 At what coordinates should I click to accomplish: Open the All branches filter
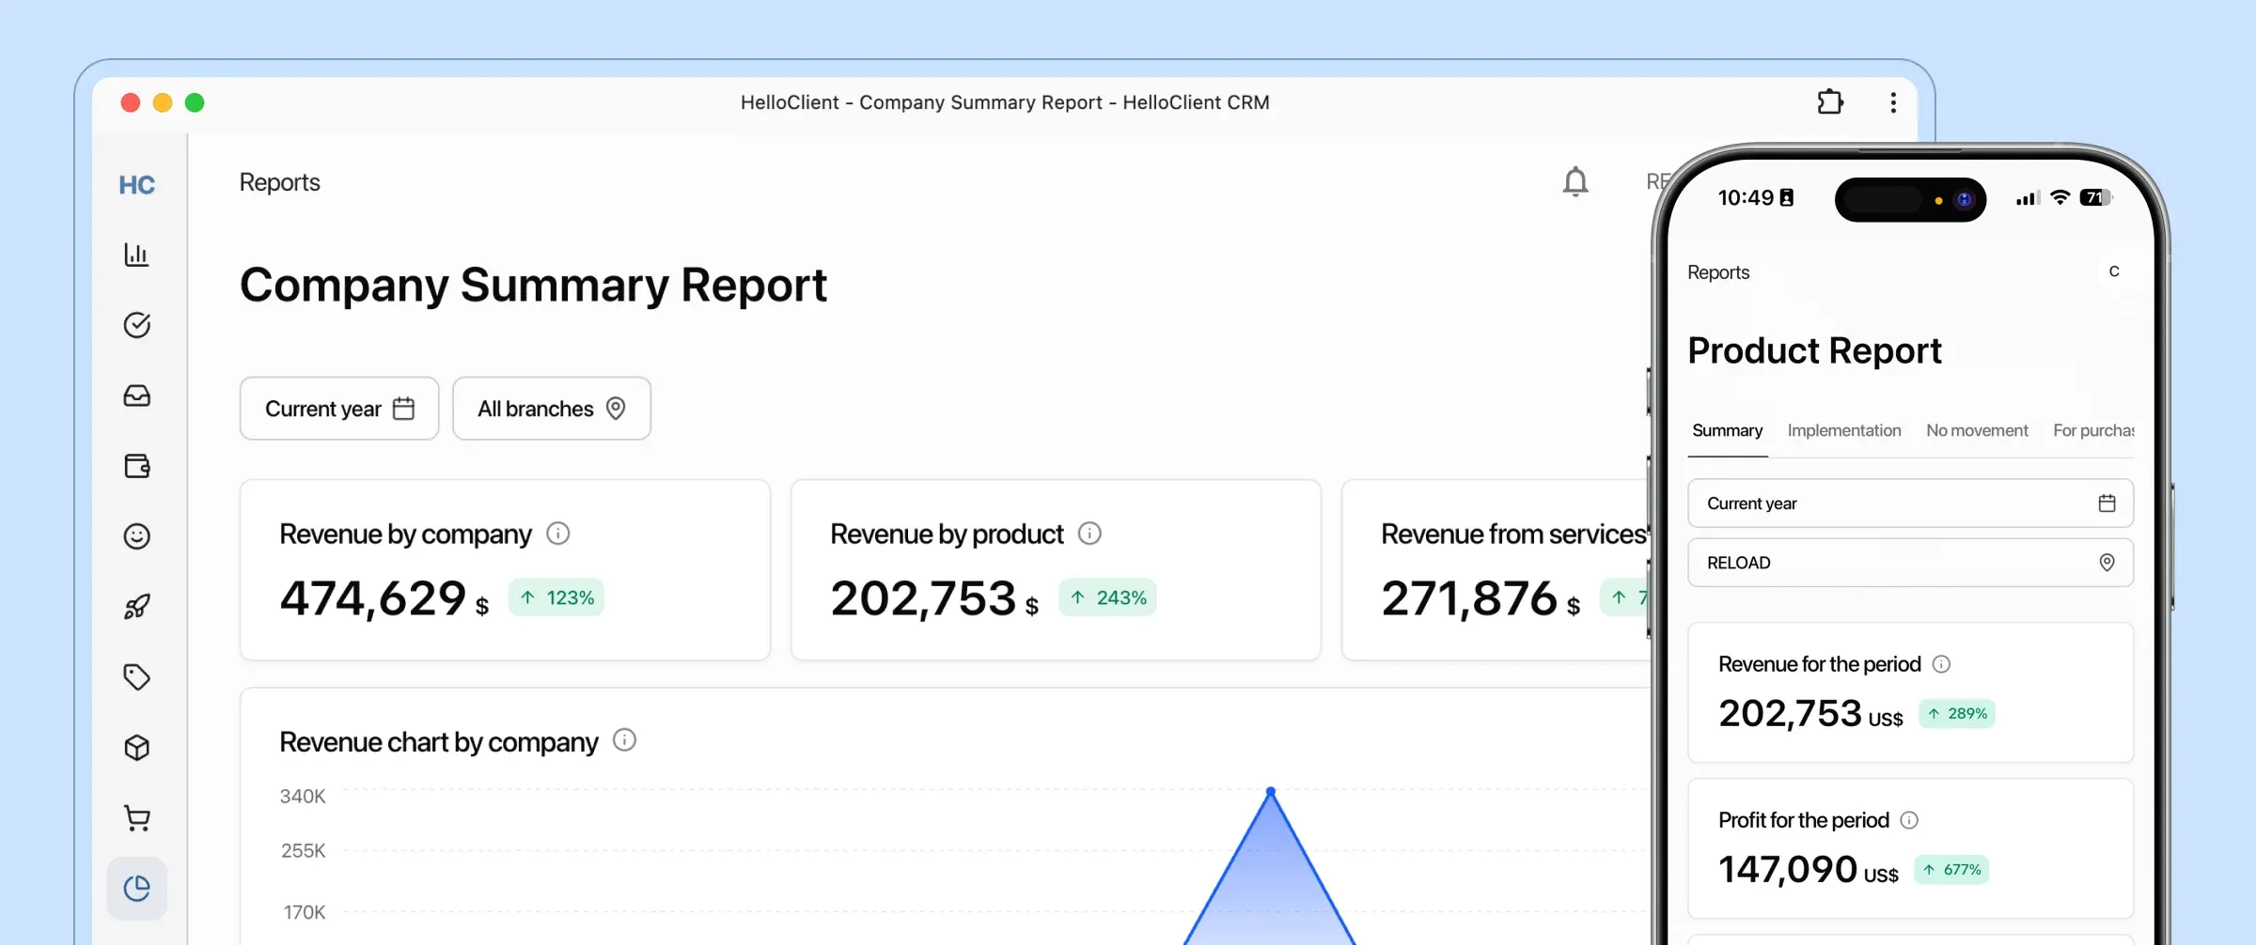(x=551, y=408)
